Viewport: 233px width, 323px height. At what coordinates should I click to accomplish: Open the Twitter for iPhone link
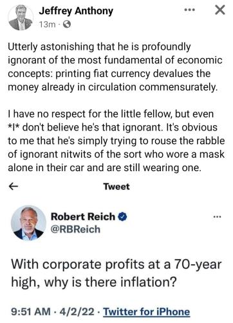pyautogui.click(x=147, y=311)
